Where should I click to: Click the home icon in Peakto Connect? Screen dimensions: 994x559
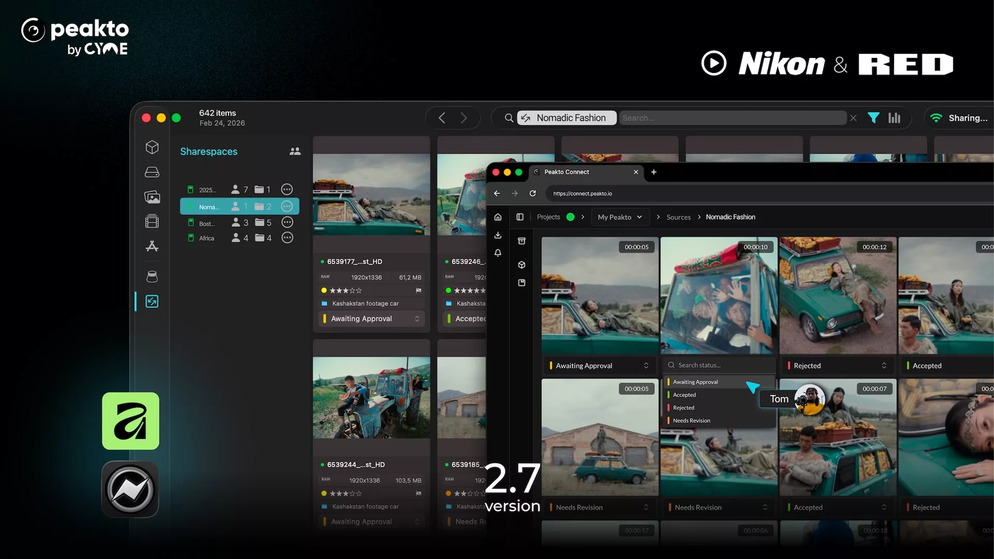(x=498, y=217)
